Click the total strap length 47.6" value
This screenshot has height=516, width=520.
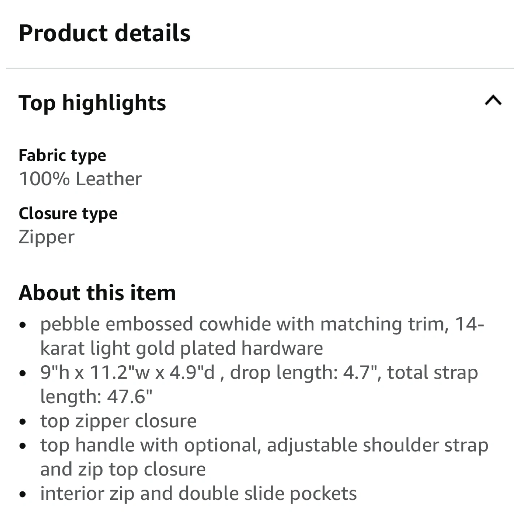point(96,397)
